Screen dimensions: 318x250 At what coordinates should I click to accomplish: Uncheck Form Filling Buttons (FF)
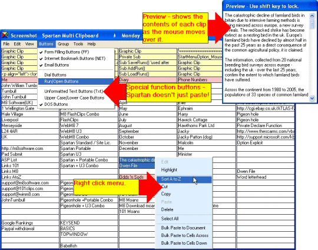(x=76, y=52)
